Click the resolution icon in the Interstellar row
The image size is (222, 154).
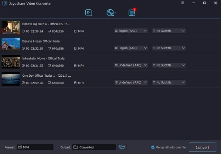(49, 65)
